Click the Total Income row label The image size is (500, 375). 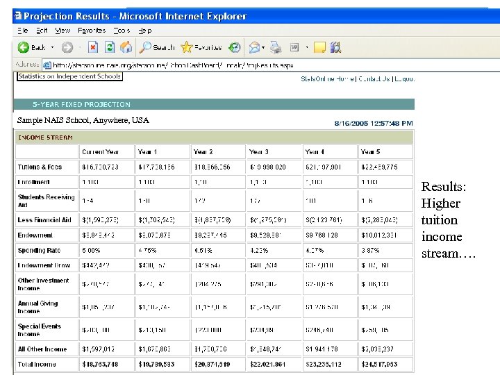(x=37, y=364)
